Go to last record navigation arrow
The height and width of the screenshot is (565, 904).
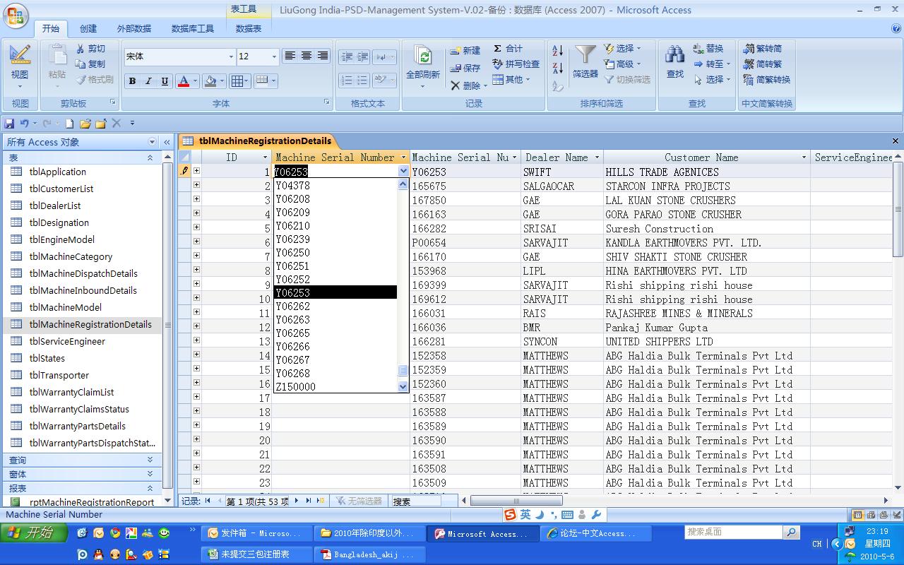click(x=308, y=501)
